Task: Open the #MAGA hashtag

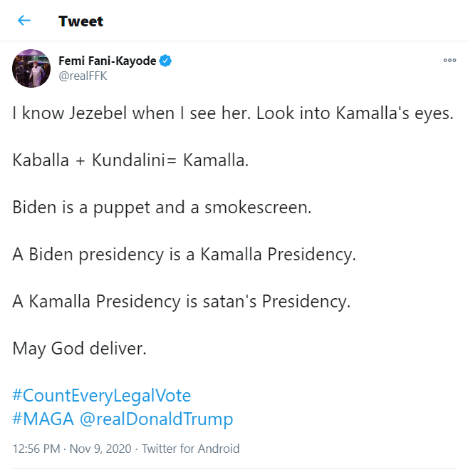Action: pos(43,419)
